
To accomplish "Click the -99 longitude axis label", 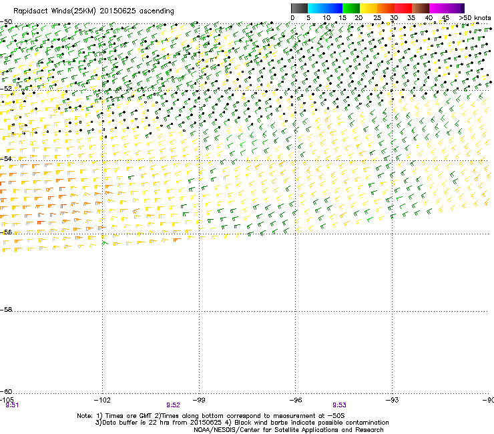I will pos(199,400).
